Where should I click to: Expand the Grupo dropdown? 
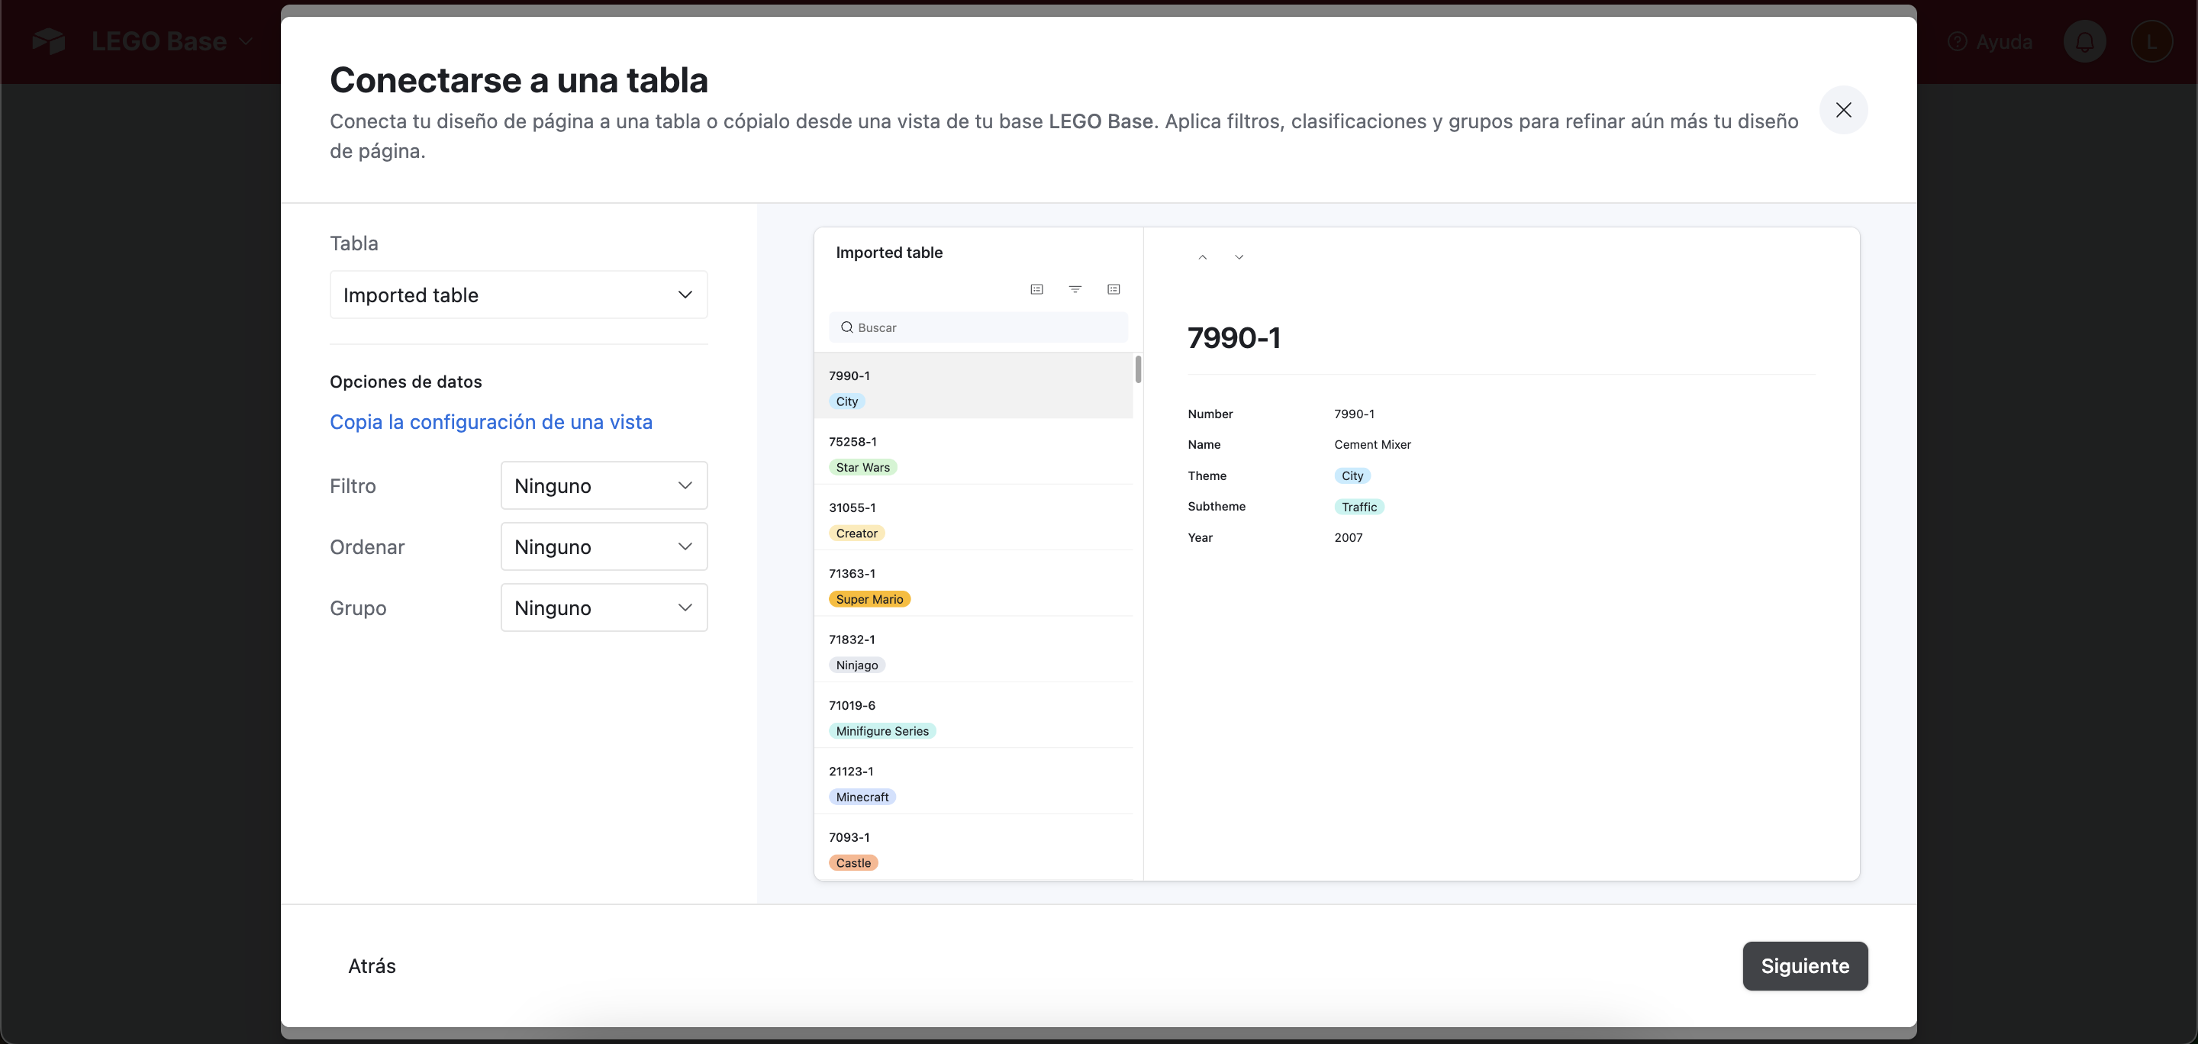point(603,608)
